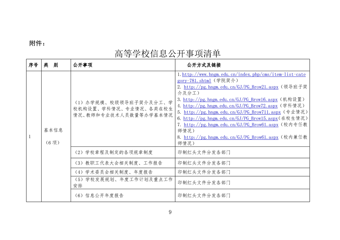The image size is (340, 240).
Task: Open the PG_Brow21.aspx link for 领导班子简介
Action: (231, 87)
